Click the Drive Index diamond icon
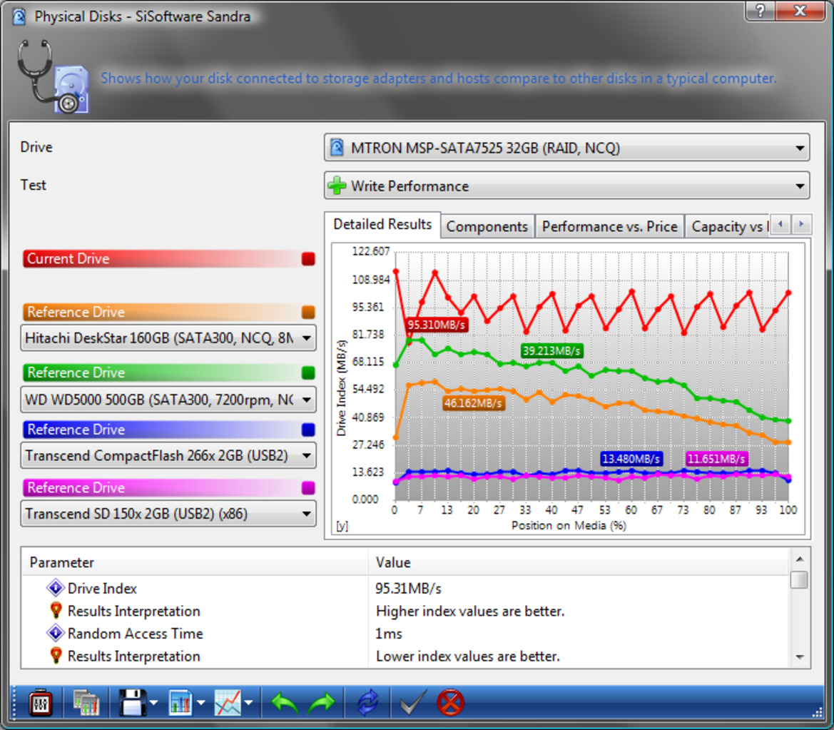 tap(56, 588)
